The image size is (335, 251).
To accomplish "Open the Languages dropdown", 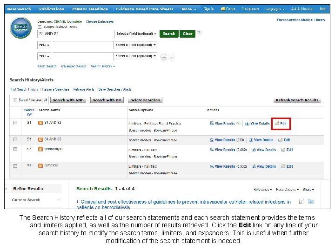I will coord(275,9).
